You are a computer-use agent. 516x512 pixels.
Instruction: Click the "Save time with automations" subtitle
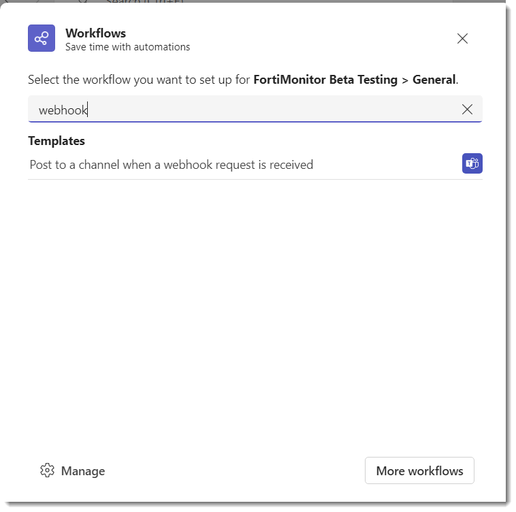[x=127, y=48]
